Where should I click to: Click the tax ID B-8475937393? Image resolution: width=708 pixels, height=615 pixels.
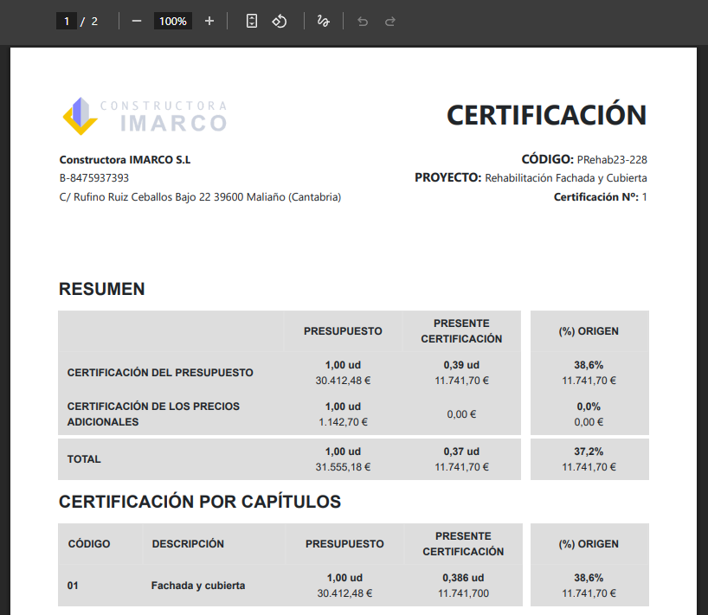coord(94,178)
